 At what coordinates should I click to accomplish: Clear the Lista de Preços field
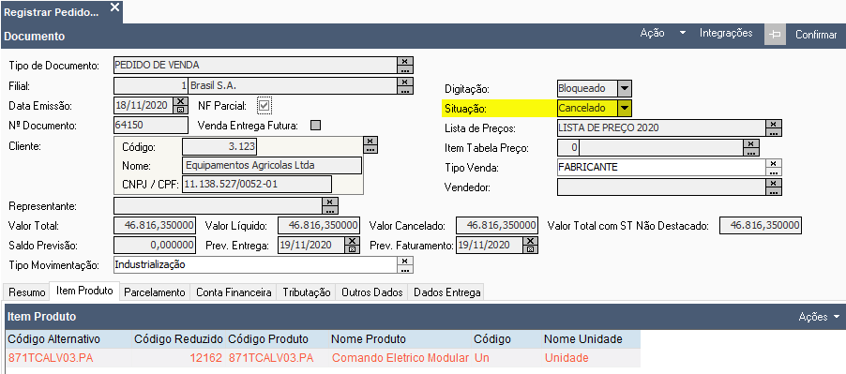(x=774, y=124)
